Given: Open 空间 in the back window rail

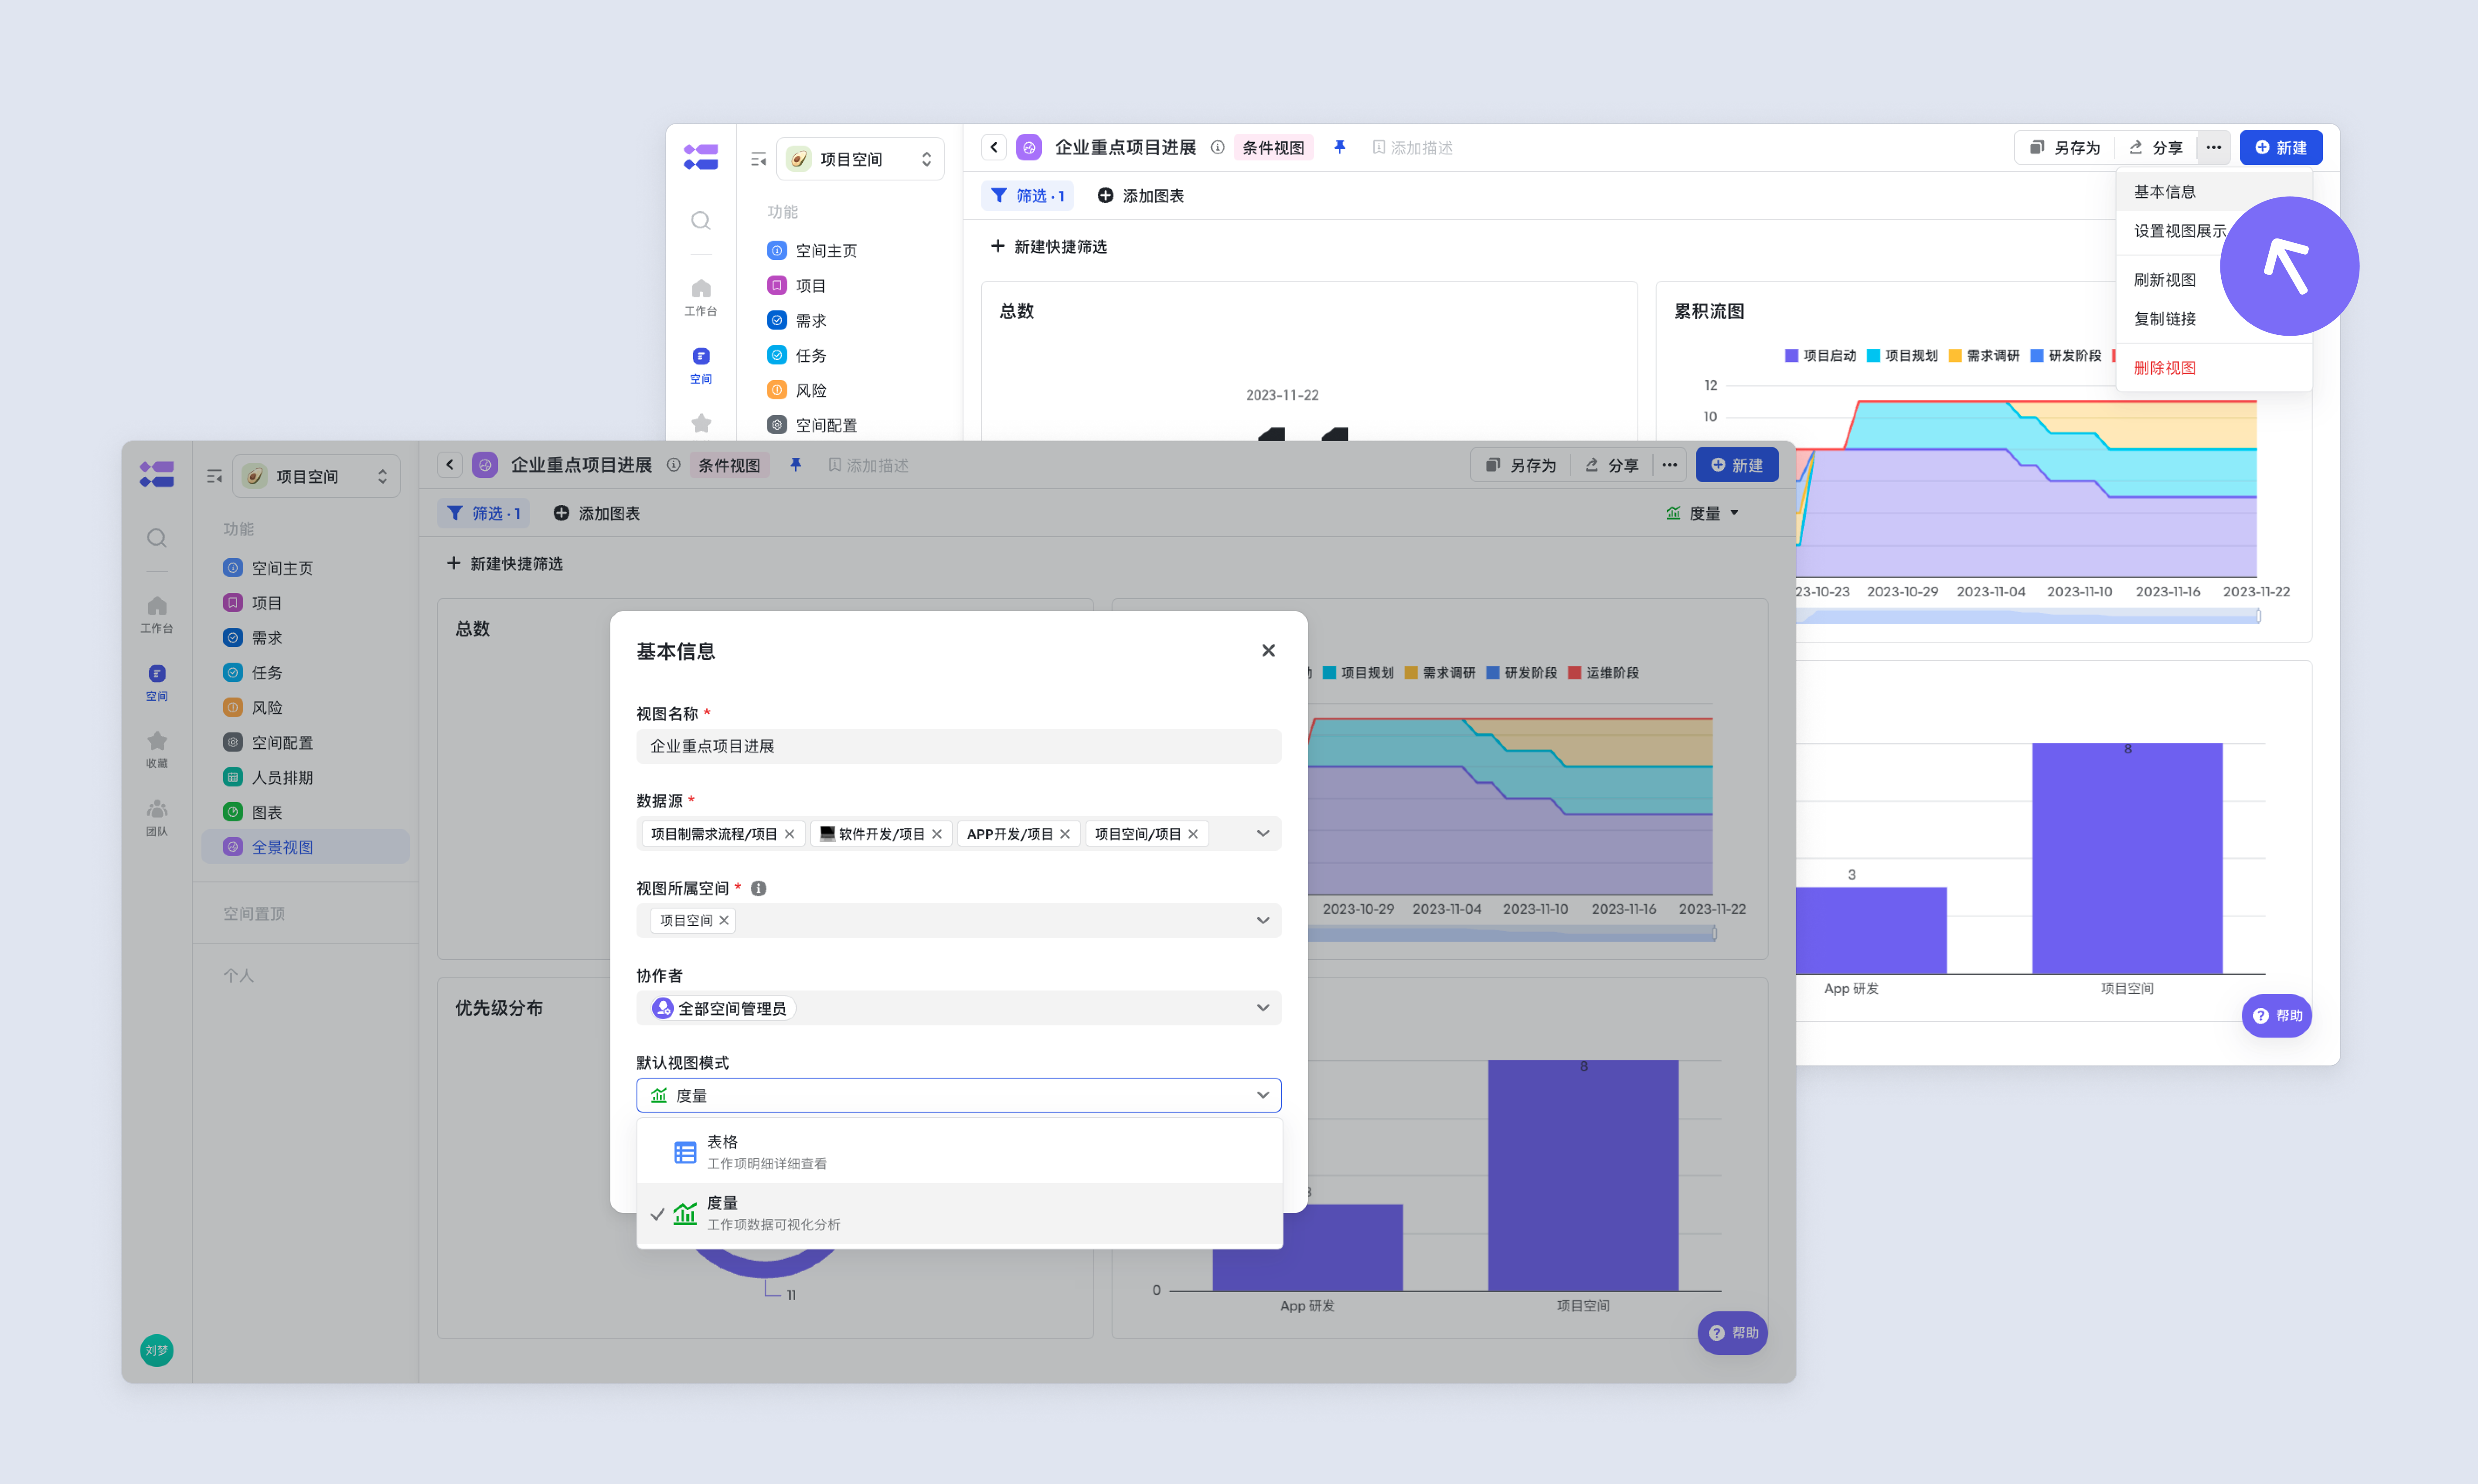Looking at the screenshot, I should pyautogui.click(x=701, y=365).
